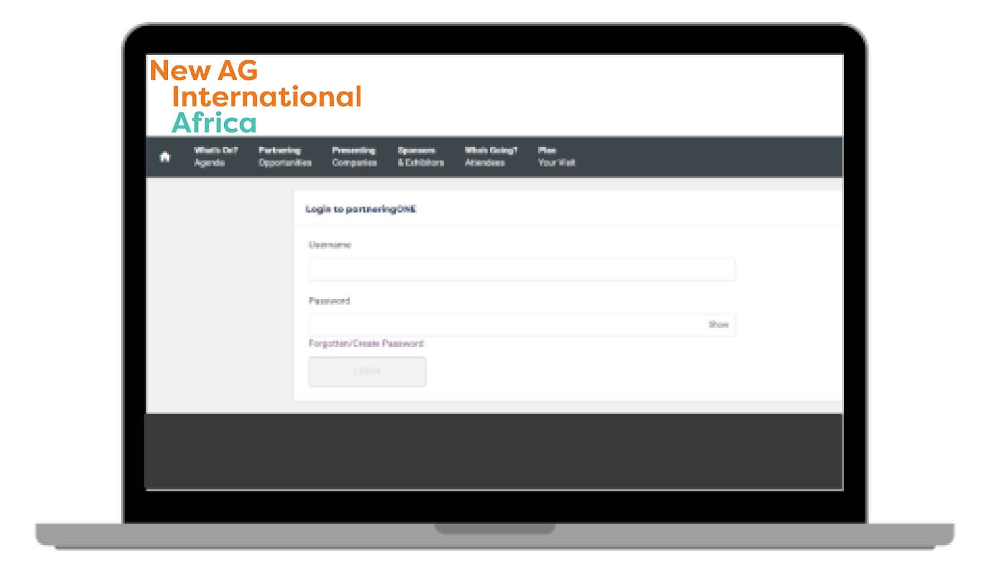Screen dimensions: 1007x567
Task: Toggle Show password visibility
Action: click(x=718, y=325)
